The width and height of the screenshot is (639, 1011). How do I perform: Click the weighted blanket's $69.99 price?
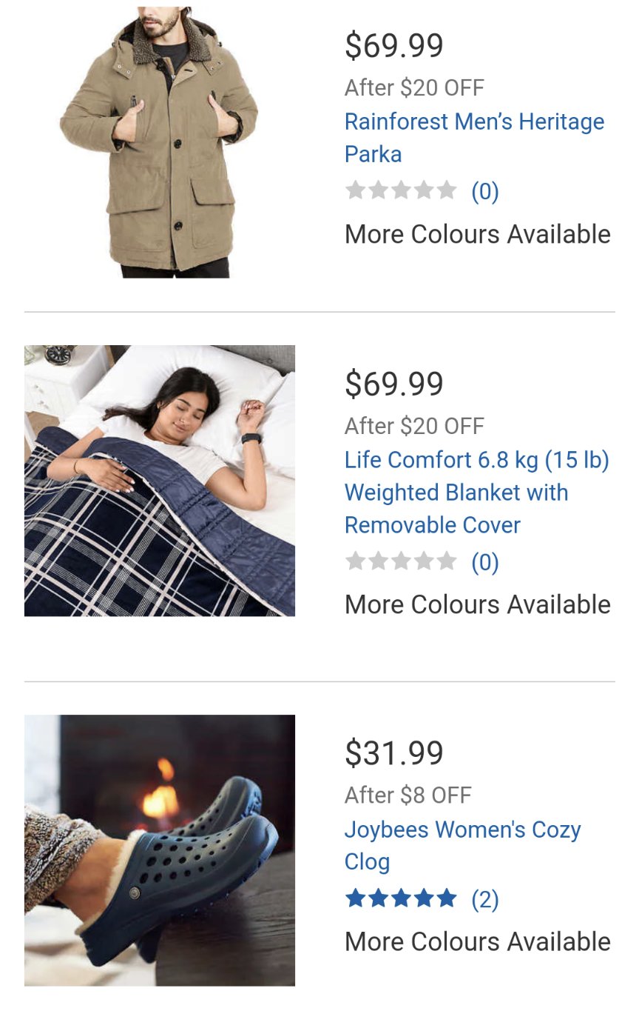(x=394, y=384)
